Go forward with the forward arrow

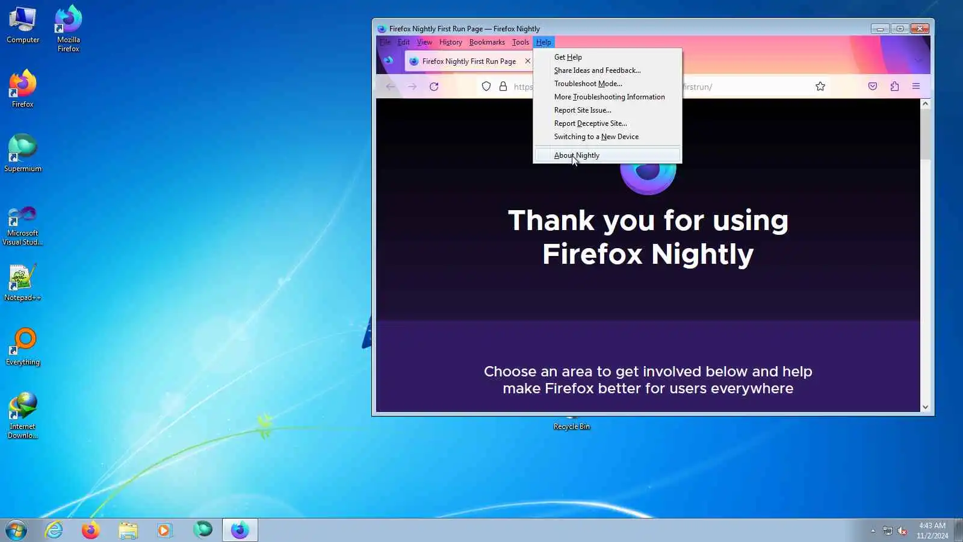[412, 87]
